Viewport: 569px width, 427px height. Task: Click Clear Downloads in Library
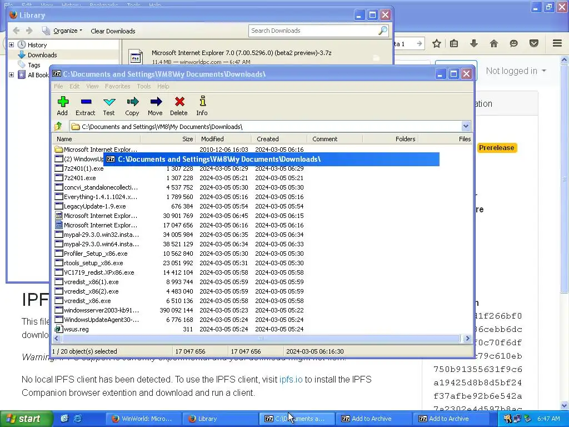point(113,31)
